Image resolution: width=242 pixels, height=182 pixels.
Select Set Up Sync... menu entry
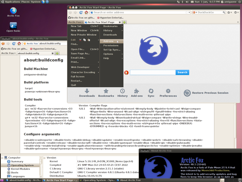click(112, 50)
